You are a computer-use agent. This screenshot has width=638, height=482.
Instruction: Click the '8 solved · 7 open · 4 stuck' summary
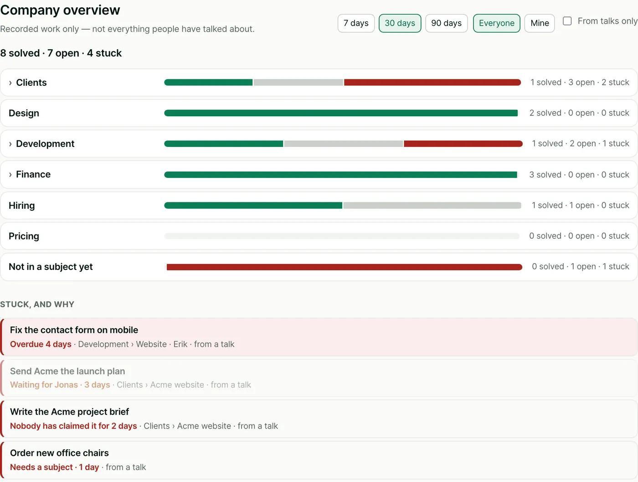61,53
